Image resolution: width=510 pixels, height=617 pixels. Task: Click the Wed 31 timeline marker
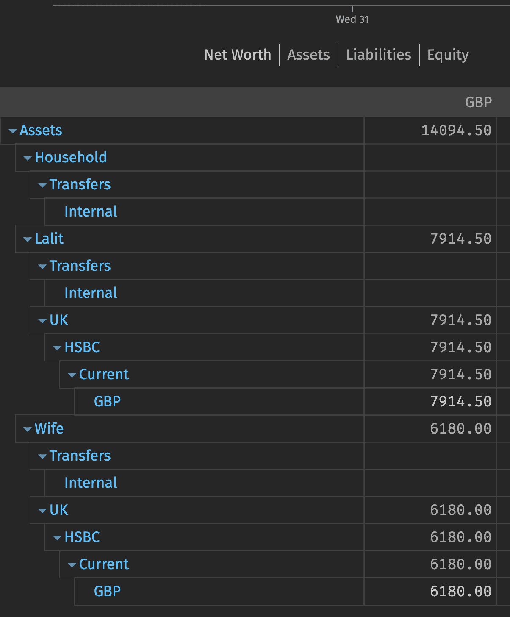tap(352, 19)
